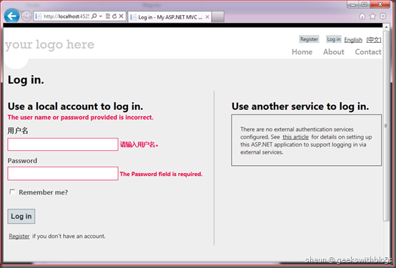Open the Home menu item
The height and width of the screenshot is (268, 396).
pyautogui.click(x=302, y=51)
